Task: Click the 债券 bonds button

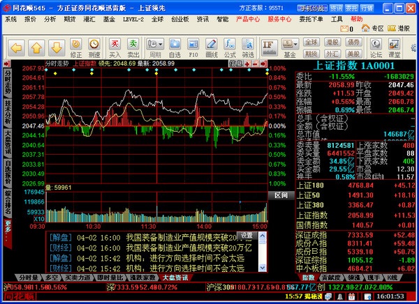Action: click(x=353, y=42)
